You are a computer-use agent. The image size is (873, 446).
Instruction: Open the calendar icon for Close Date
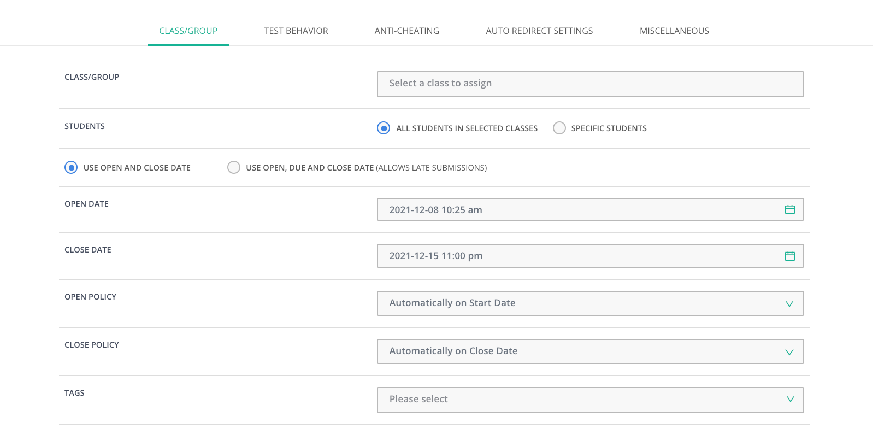789,256
